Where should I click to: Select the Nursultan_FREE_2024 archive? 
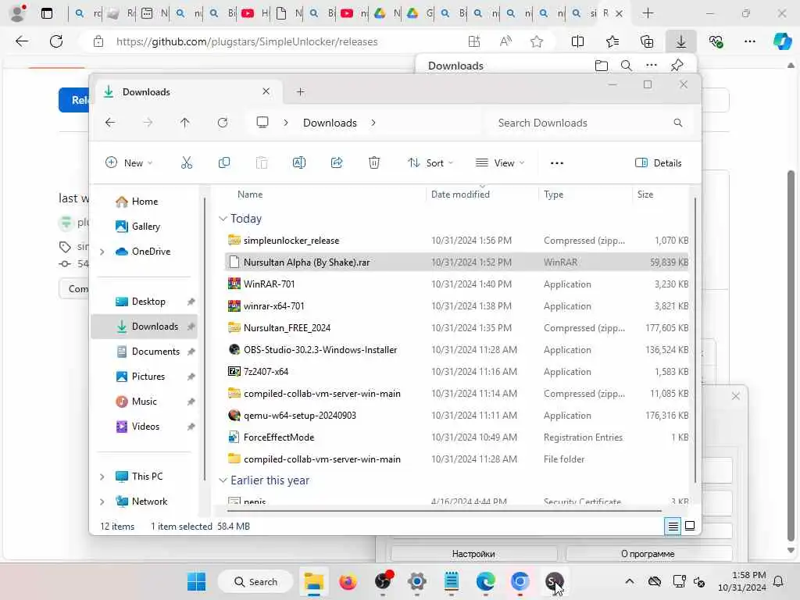[456, 328]
